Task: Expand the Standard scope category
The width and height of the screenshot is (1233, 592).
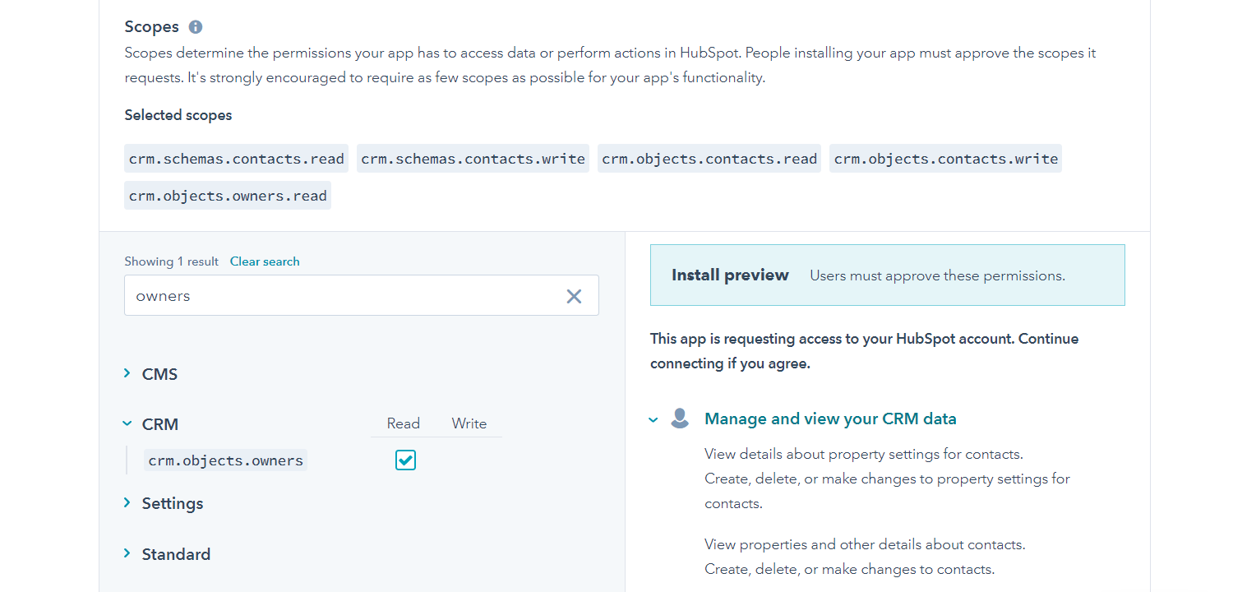Action: [x=127, y=554]
